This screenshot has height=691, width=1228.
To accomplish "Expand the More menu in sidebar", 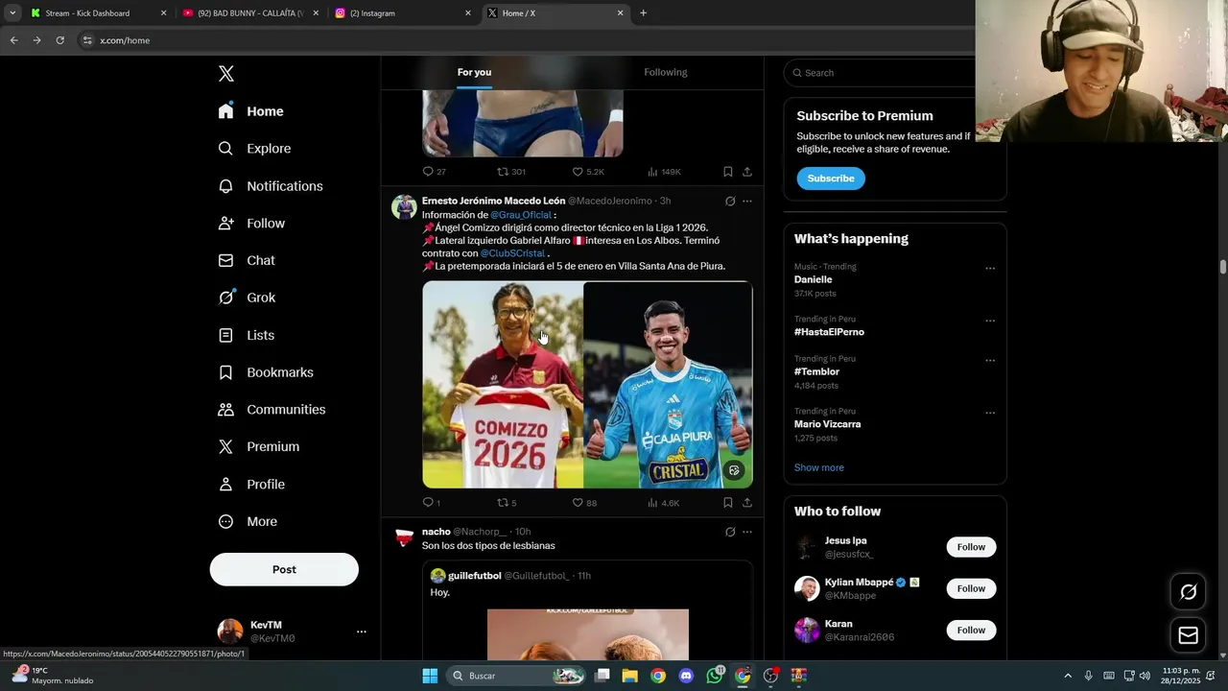I will point(248,521).
